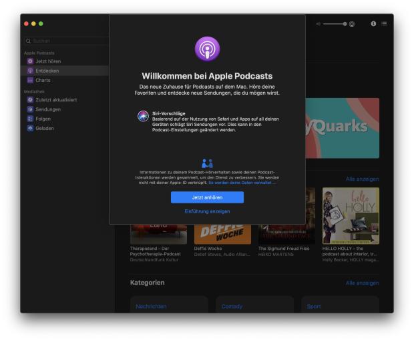Click the 'Deffis Woche' title text
Viewport: 414px width, 340px height.
(208, 248)
